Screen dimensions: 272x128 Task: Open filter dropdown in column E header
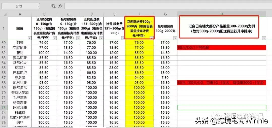[x=123, y=38]
